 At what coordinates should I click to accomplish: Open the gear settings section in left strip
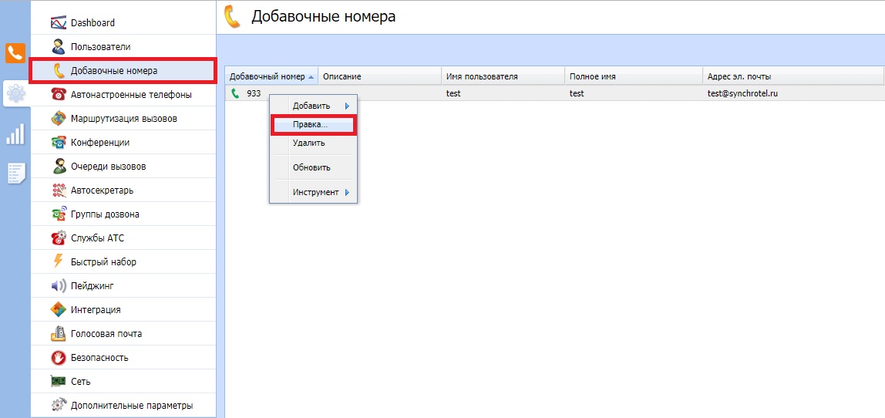(15, 93)
